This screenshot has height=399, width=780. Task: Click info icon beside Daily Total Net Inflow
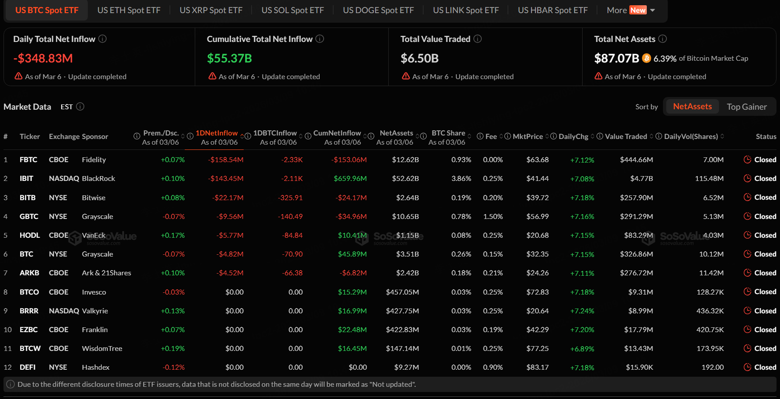click(x=103, y=39)
